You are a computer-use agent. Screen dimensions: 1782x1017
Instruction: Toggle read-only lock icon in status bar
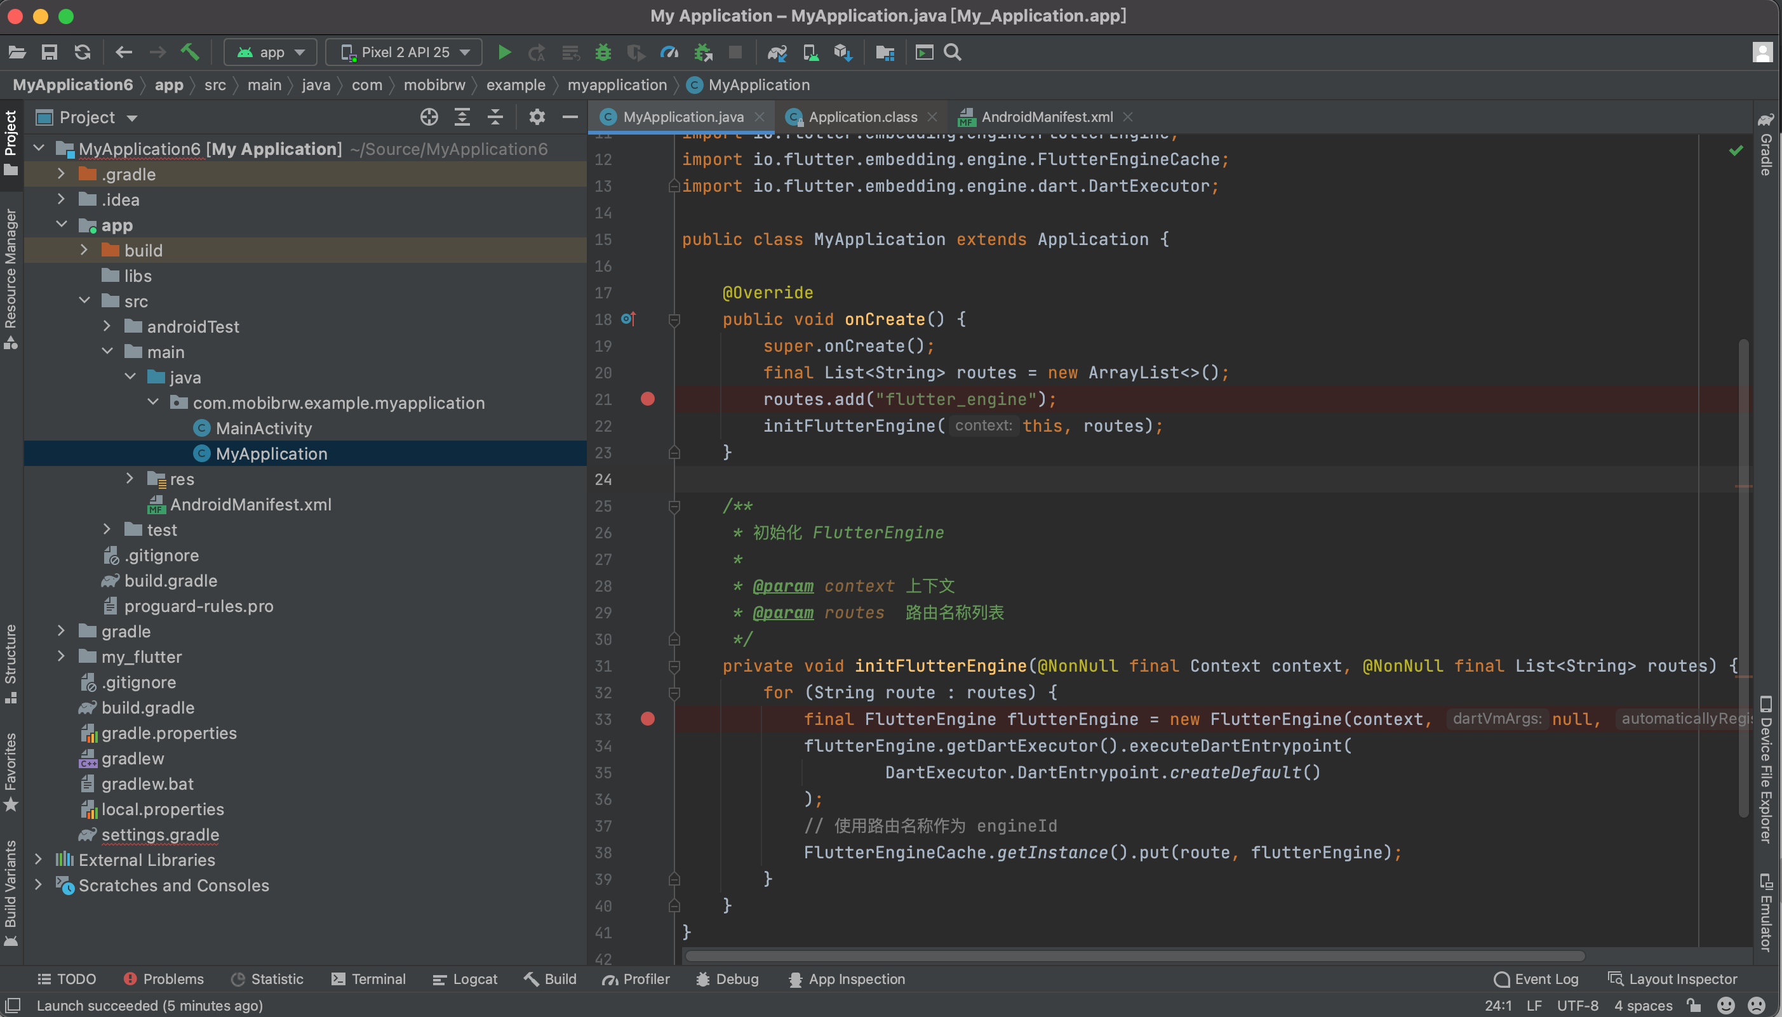pos(1694,1005)
